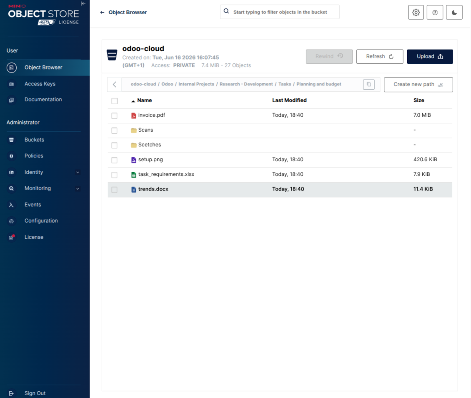The width and height of the screenshot is (471, 398).
Task: Click the Upload button
Action: [430, 57]
